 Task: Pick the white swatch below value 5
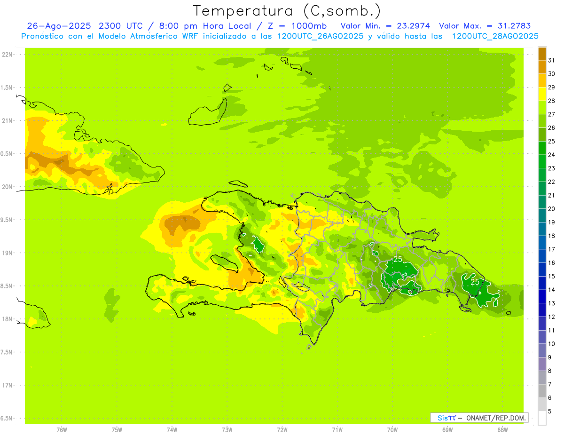(x=542, y=418)
